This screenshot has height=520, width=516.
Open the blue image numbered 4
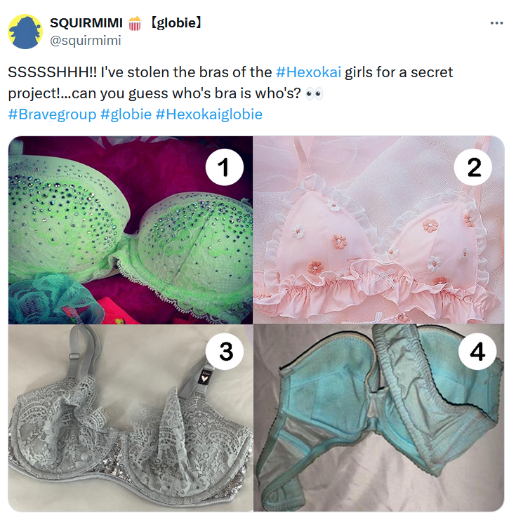[378, 418]
